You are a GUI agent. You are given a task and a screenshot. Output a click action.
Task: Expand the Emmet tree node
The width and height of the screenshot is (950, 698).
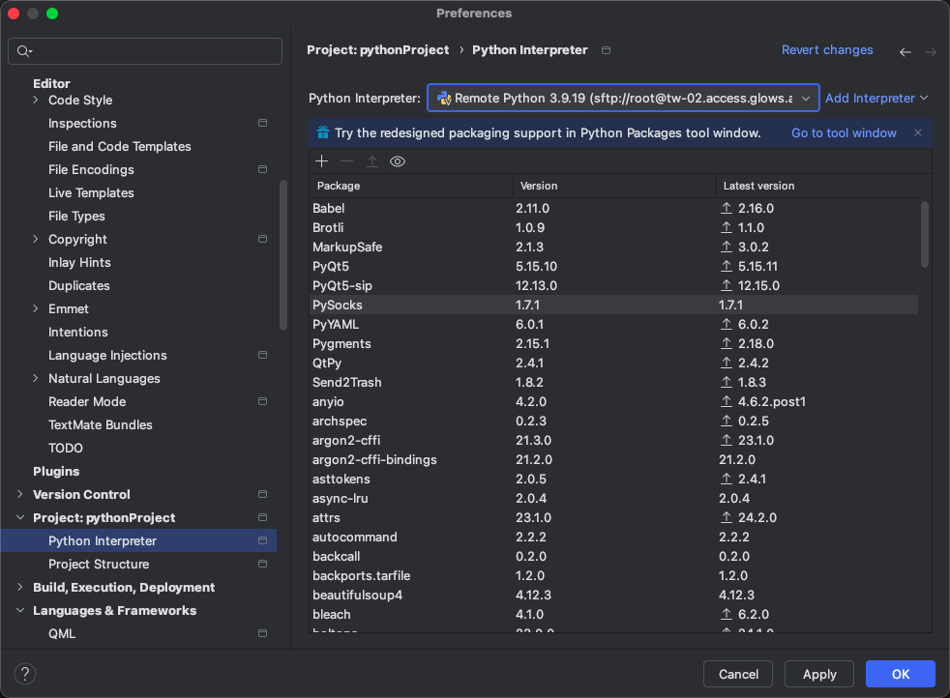(35, 308)
